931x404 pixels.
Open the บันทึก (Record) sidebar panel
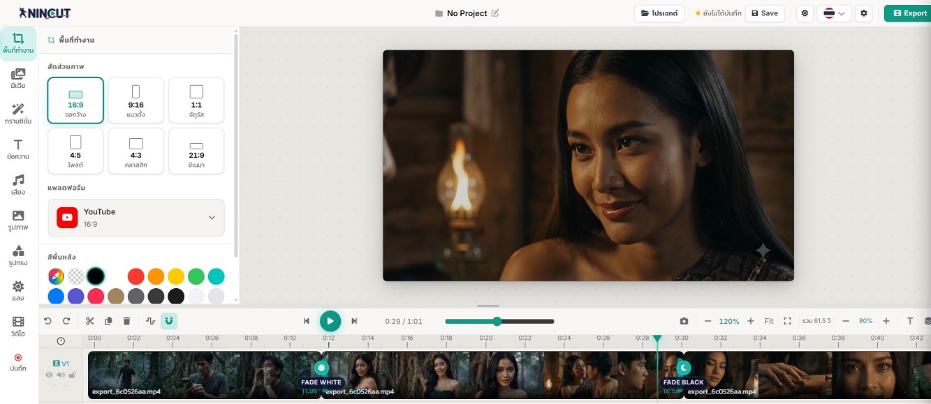coord(18,361)
